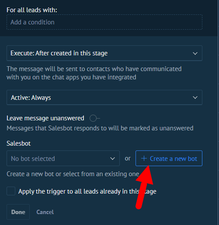Image resolution: width=219 pixels, height=225 pixels.
Task: Click the 'For all leads with:' label
Action: (x=32, y=10)
